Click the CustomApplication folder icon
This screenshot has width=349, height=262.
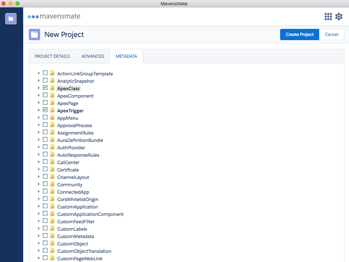click(52, 206)
